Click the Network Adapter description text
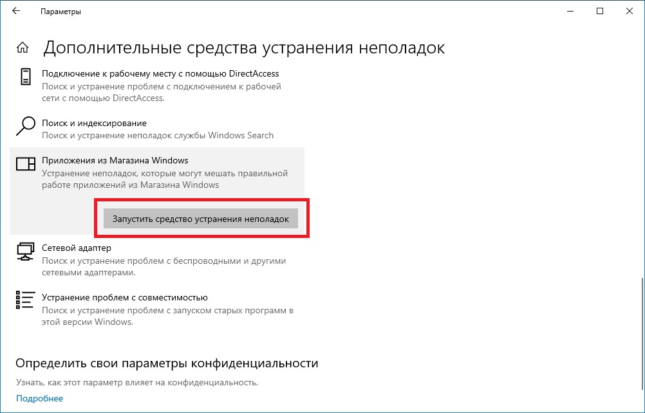Viewport: 645px width, 413px height. coord(164,267)
